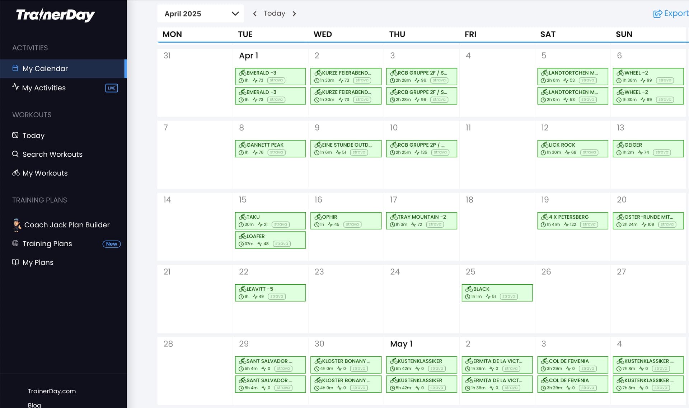Click the strava tag on TAKU activity
The image size is (689, 408).
[x=280, y=224]
